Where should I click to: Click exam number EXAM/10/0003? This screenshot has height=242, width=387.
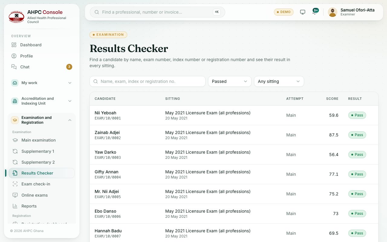point(108,158)
